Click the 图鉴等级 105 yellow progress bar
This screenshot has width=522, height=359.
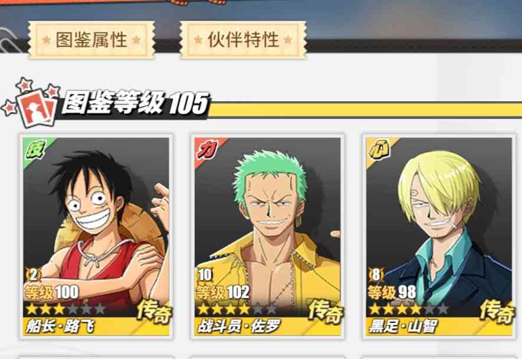[365, 110]
